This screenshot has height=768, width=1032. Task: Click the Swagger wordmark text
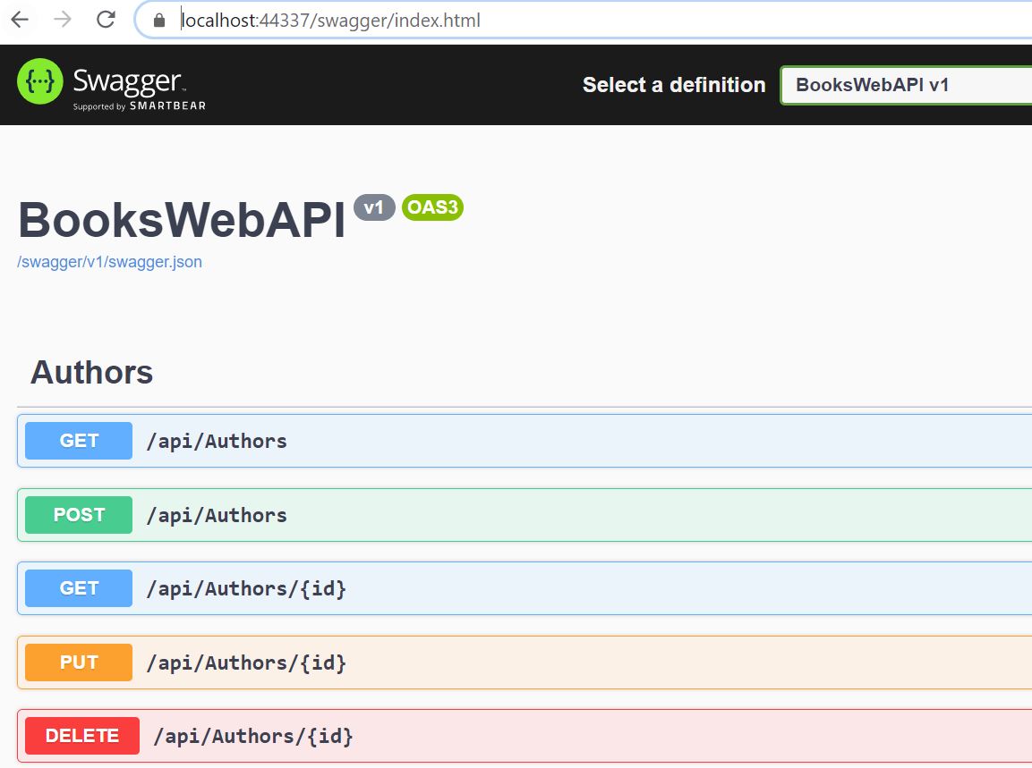tap(127, 81)
